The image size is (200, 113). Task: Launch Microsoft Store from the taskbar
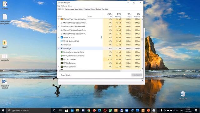coord(67,110)
